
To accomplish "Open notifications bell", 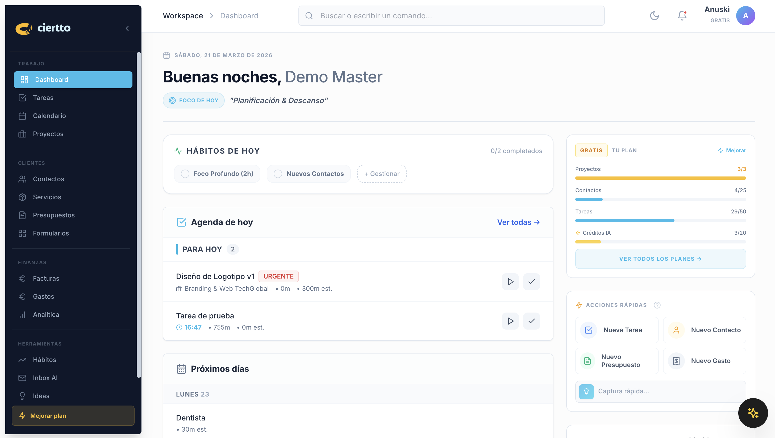I will click(x=681, y=16).
